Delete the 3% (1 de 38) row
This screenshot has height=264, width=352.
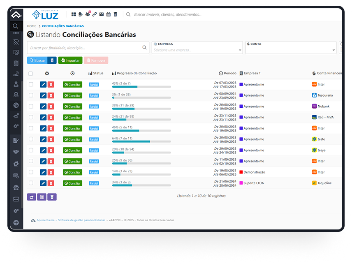tap(51, 96)
